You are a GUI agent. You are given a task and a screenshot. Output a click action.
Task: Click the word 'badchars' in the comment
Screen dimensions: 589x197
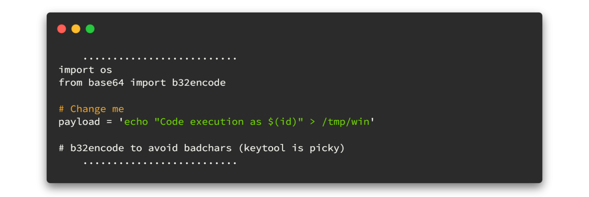tap(208, 148)
